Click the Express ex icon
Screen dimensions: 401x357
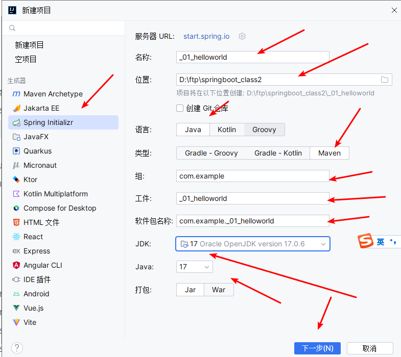[x=16, y=251]
